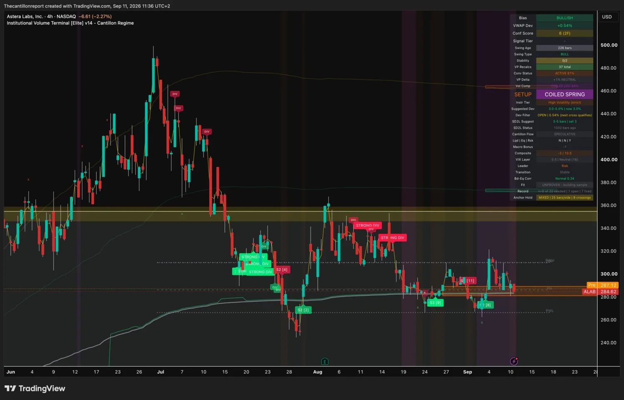624x400 pixels.
Task: Click the "+1% NEUTRAL" VP Delta value
Action: pos(565,80)
